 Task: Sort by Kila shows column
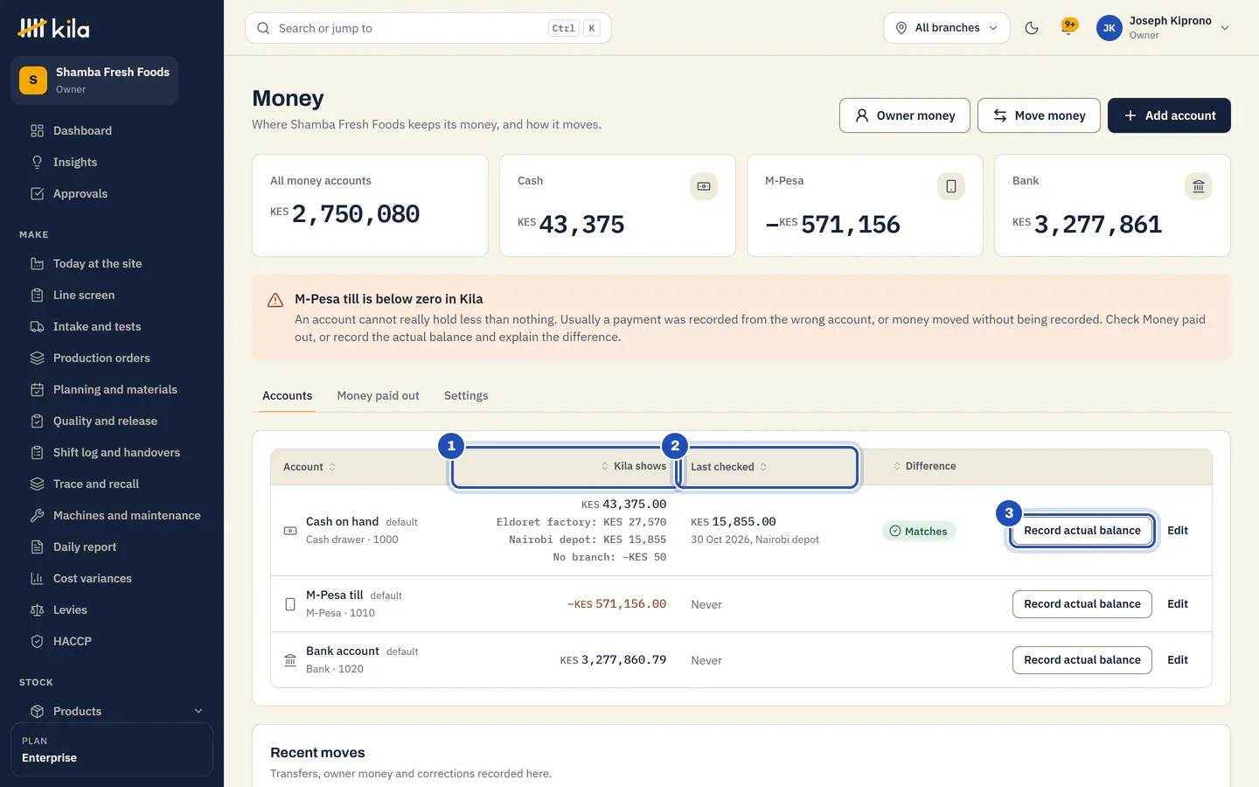tap(634, 466)
